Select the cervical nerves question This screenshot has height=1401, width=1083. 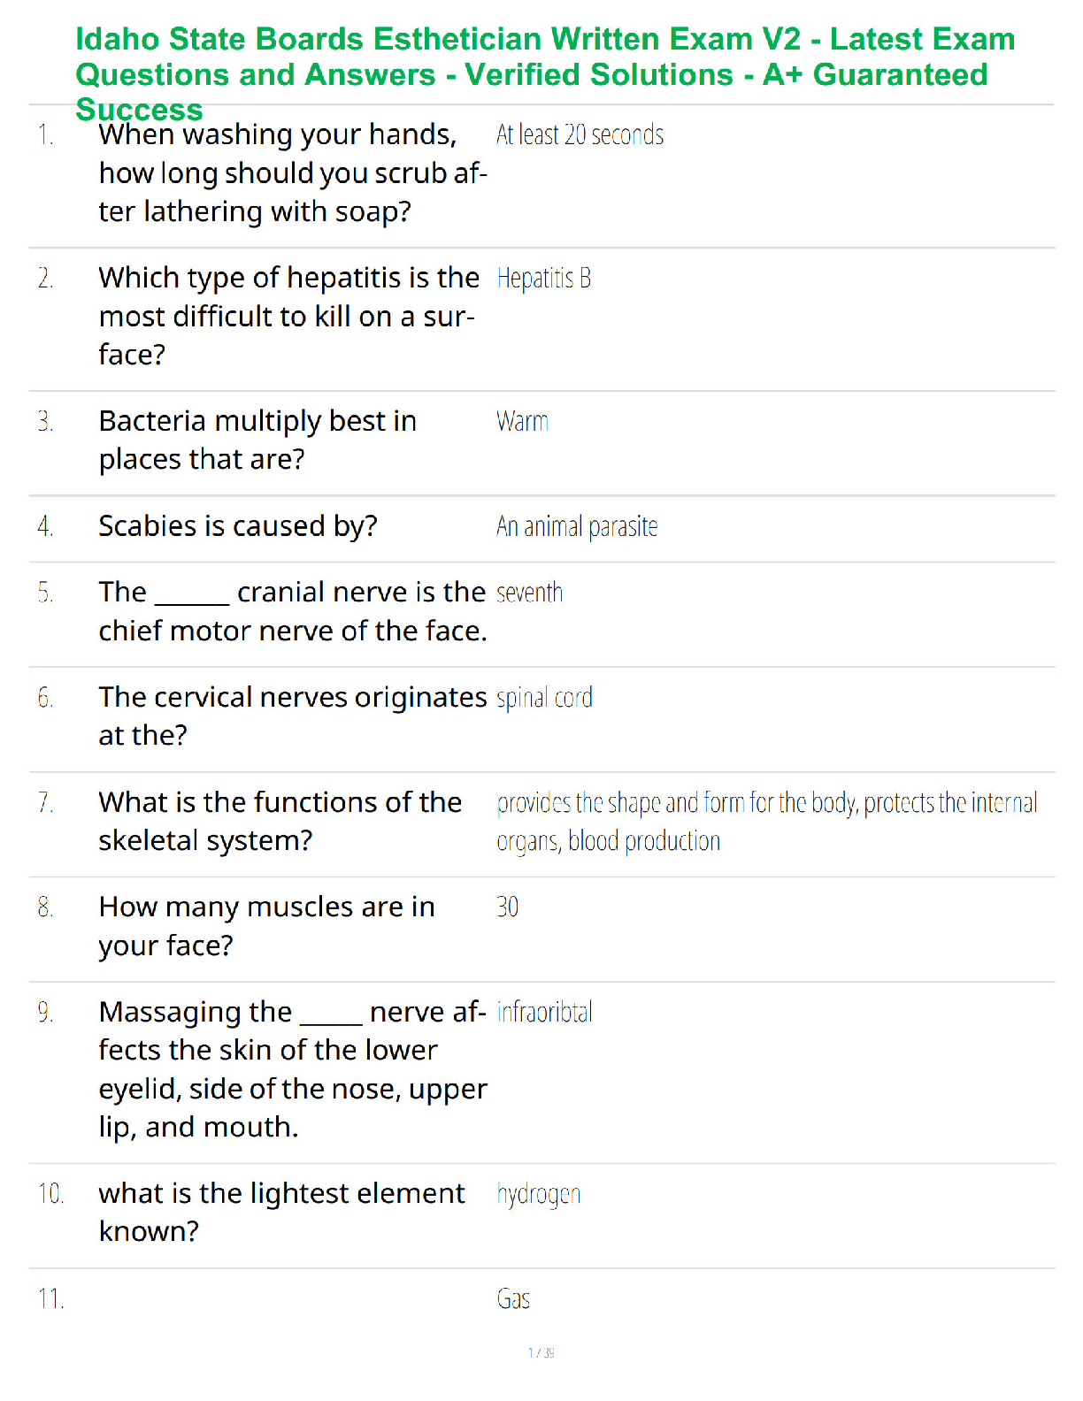pyautogui.click(x=293, y=716)
